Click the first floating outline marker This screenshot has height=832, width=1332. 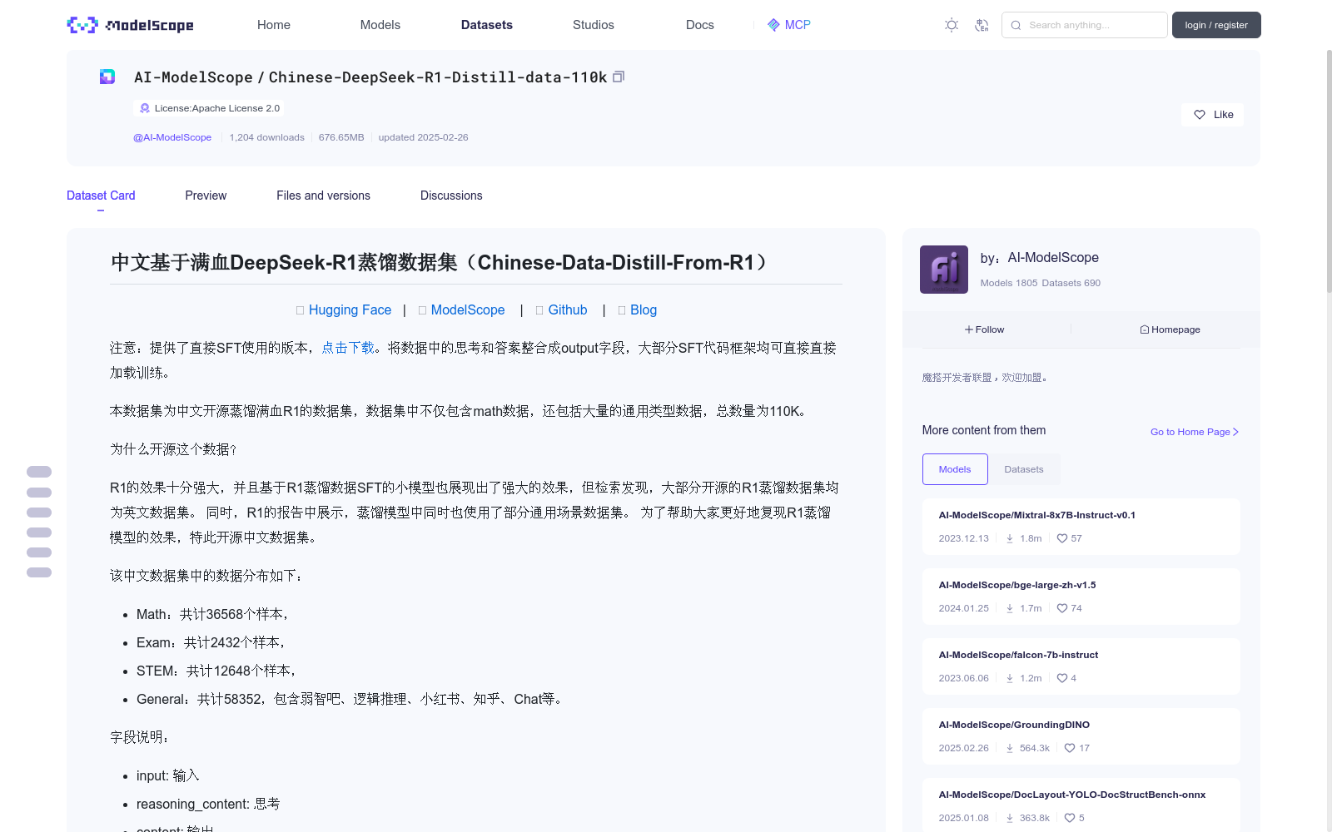(x=39, y=472)
